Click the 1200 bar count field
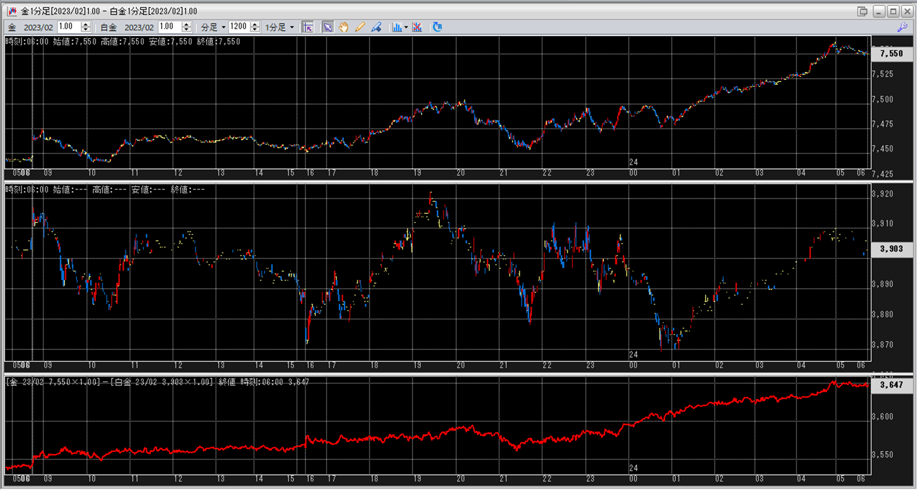The height and width of the screenshot is (490, 917). [239, 27]
